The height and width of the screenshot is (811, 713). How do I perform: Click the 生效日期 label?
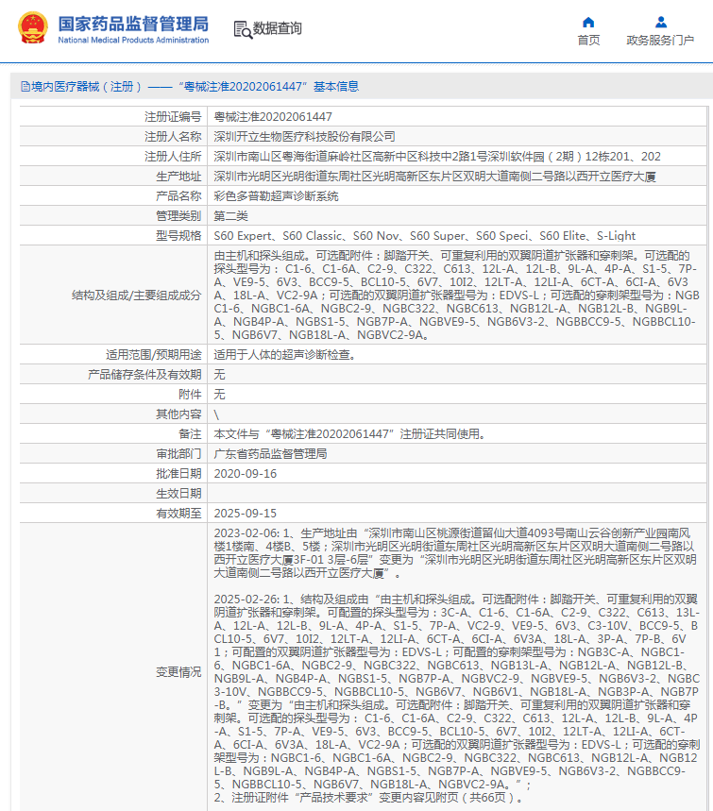(x=178, y=494)
